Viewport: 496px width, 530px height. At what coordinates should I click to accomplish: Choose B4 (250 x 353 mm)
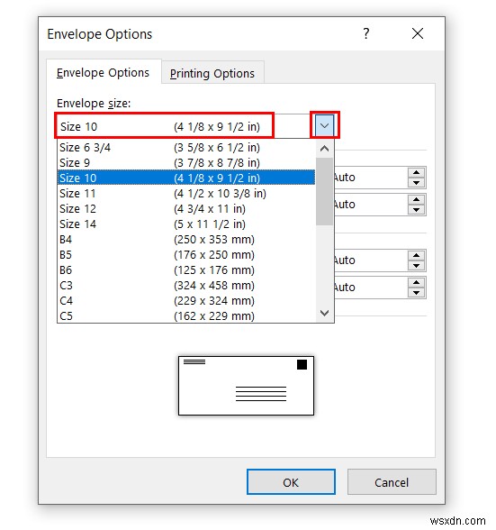click(186, 240)
